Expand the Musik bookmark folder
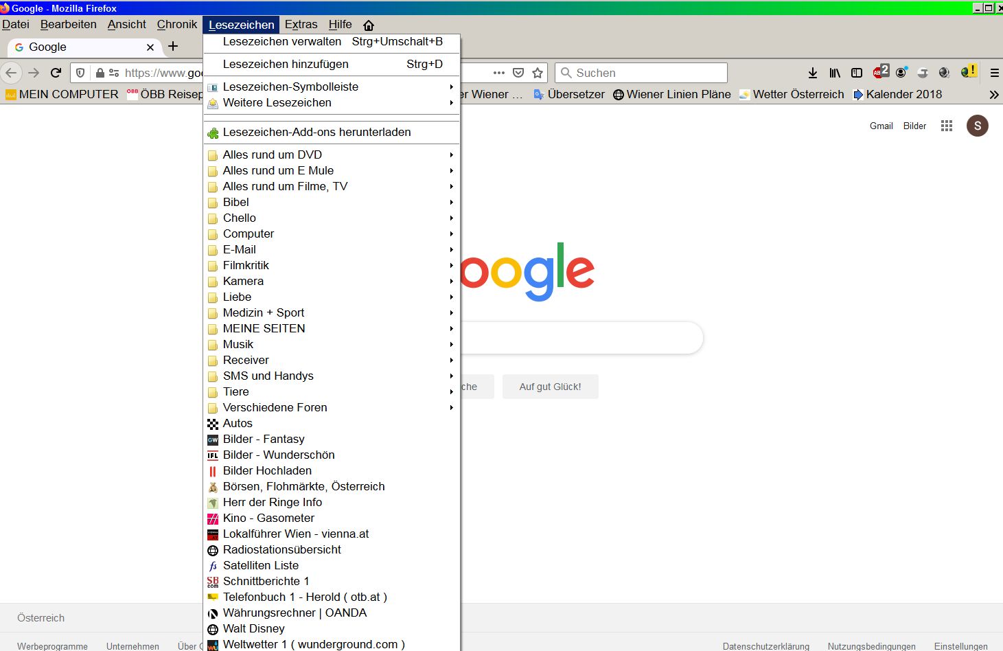The image size is (1003, 651). (x=332, y=345)
